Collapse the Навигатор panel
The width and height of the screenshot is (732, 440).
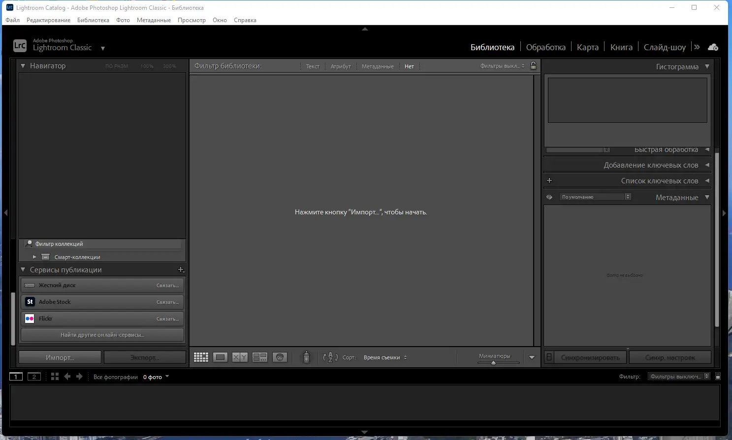[x=23, y=65]
